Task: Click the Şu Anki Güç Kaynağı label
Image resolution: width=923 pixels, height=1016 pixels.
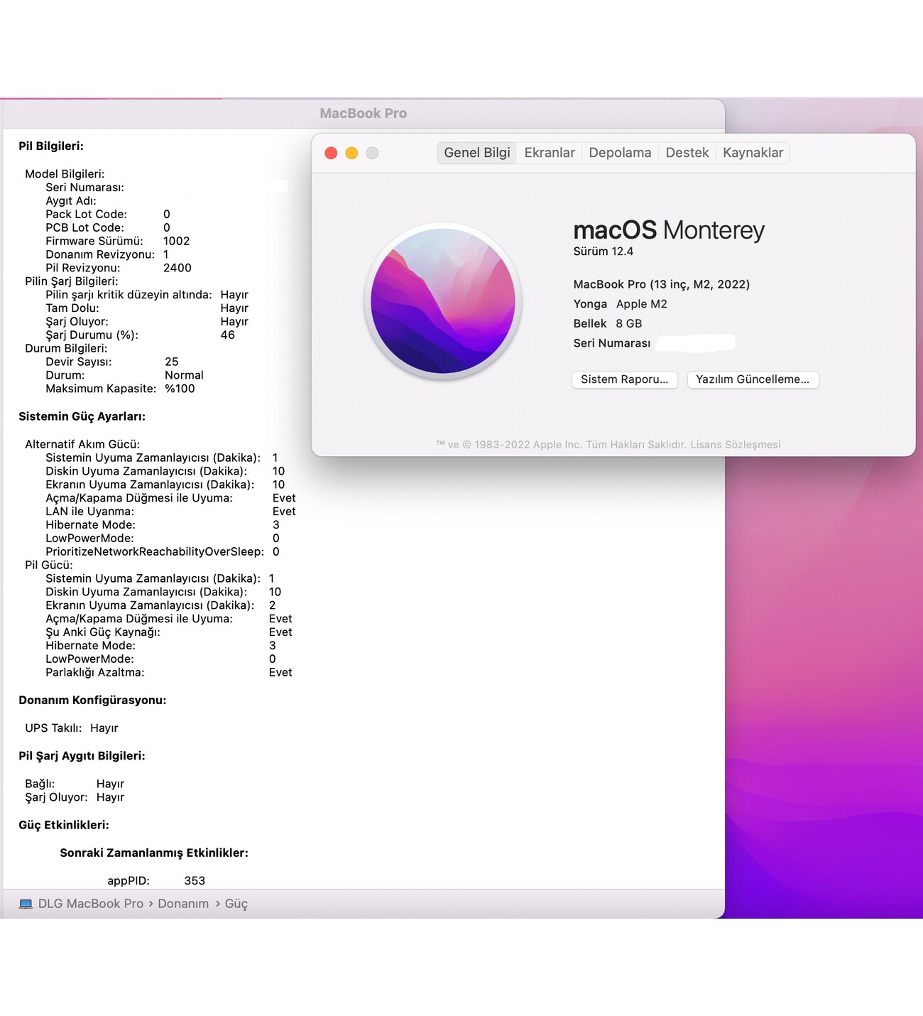Action: [x=103, y=632]
